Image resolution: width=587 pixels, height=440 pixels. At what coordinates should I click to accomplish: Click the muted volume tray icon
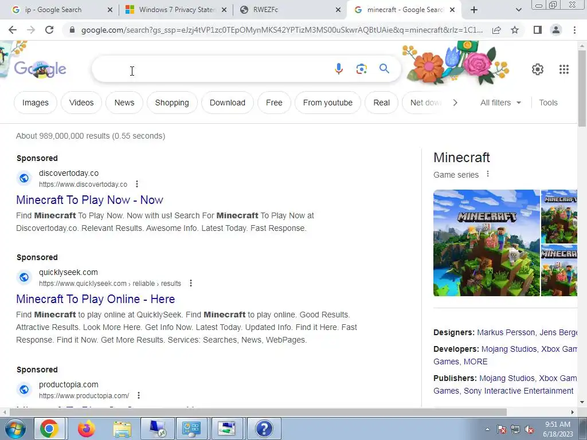pyautogui.click(x=529, y=430)
